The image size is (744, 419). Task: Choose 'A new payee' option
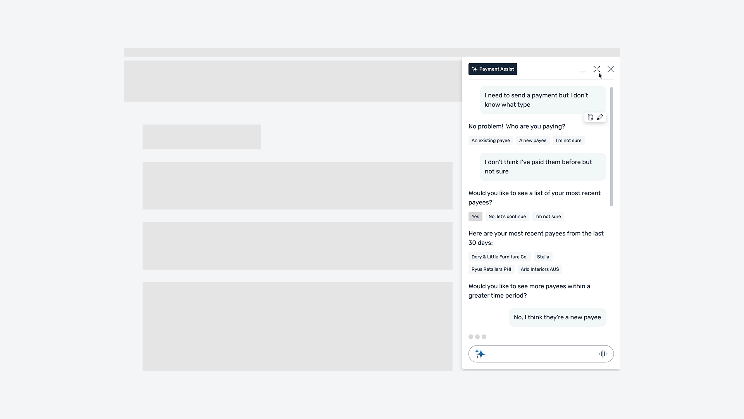point(533,140)
